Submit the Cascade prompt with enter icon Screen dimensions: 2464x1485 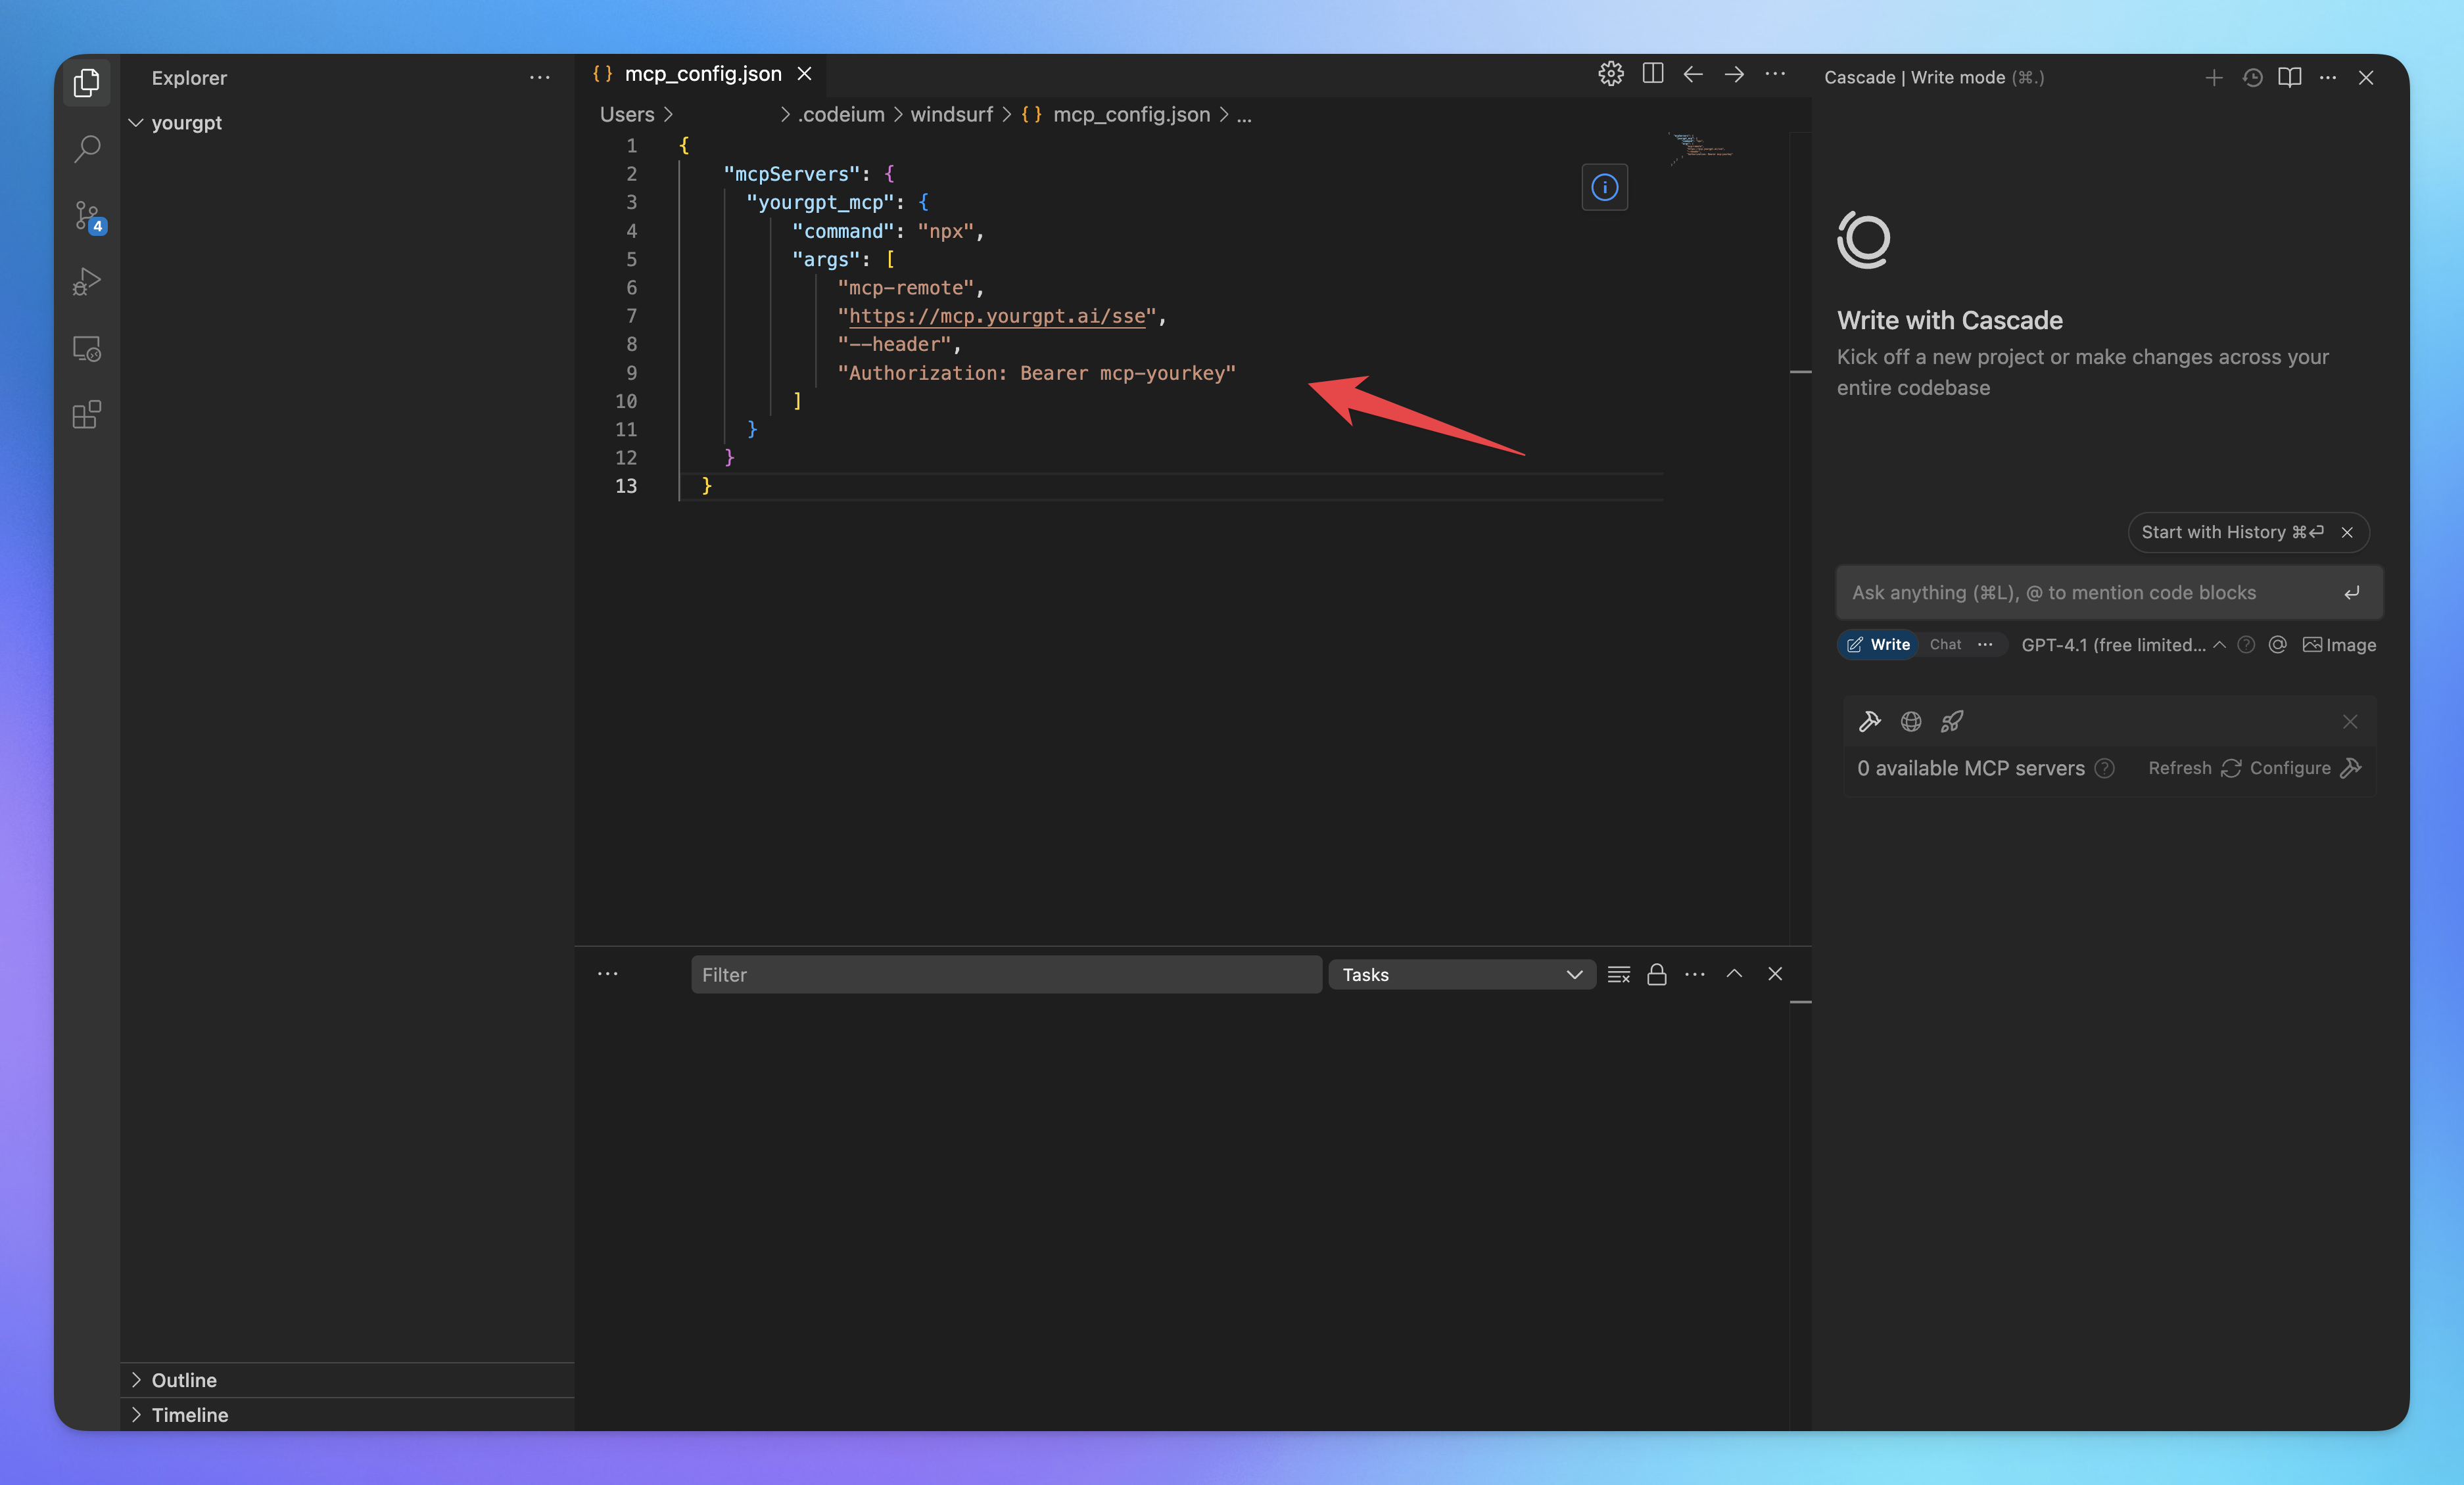click(2352, 593)
